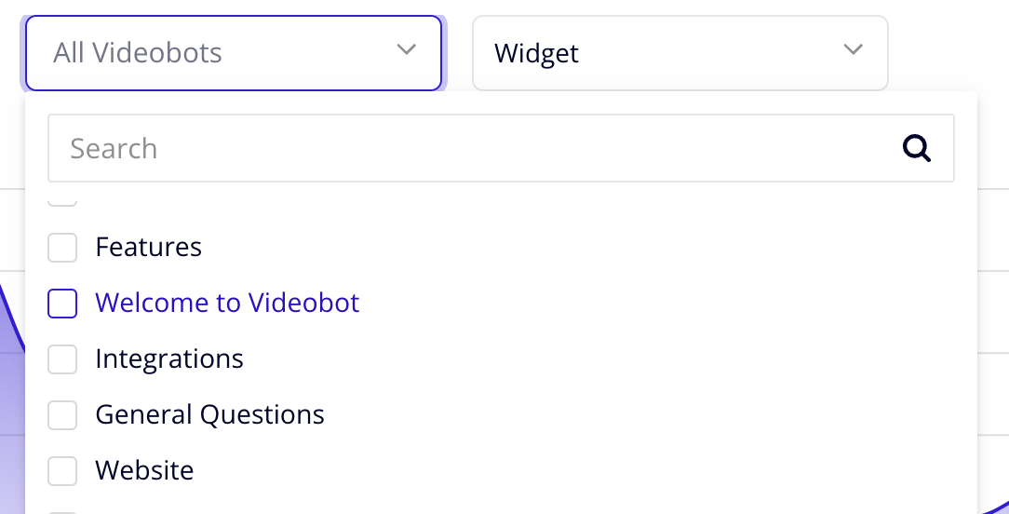
Task: Click the General Questions label
Action: pyautogui.click(x=209, y=415)
